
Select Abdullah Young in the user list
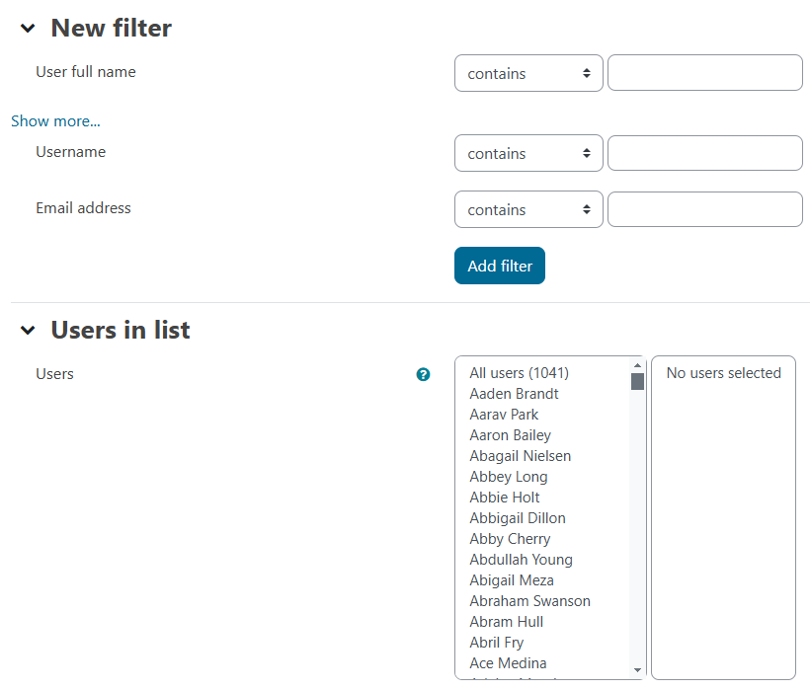pyautogui.click(x=522, y=560)
